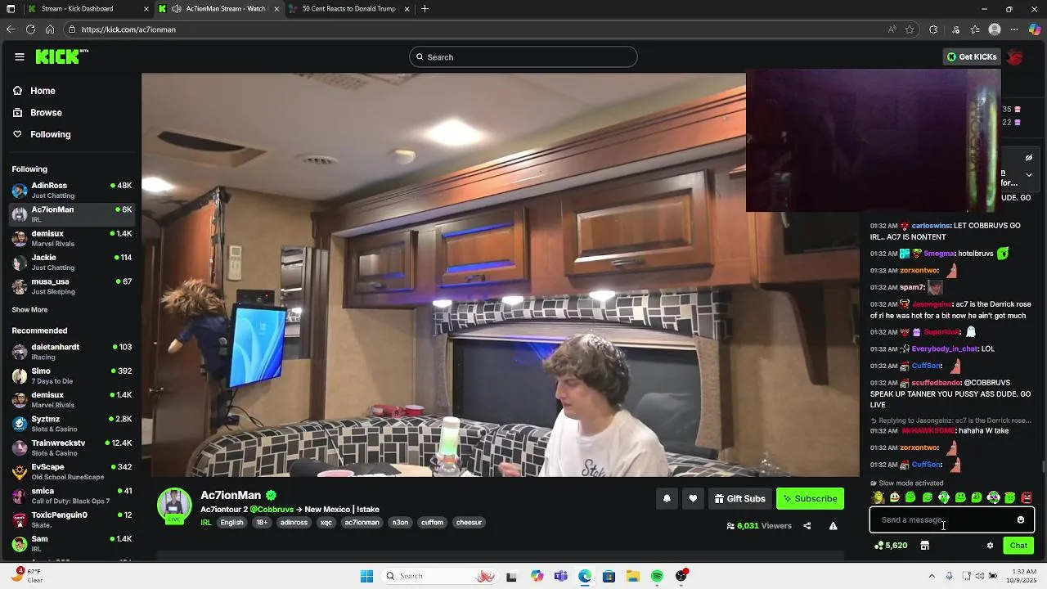Screen dimensions: 1047x589
Task: Go to browser home page
Action: [50, 29]
